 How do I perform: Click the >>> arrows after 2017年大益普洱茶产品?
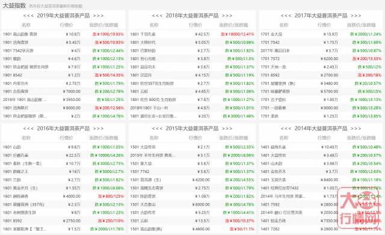pos(356,16)
